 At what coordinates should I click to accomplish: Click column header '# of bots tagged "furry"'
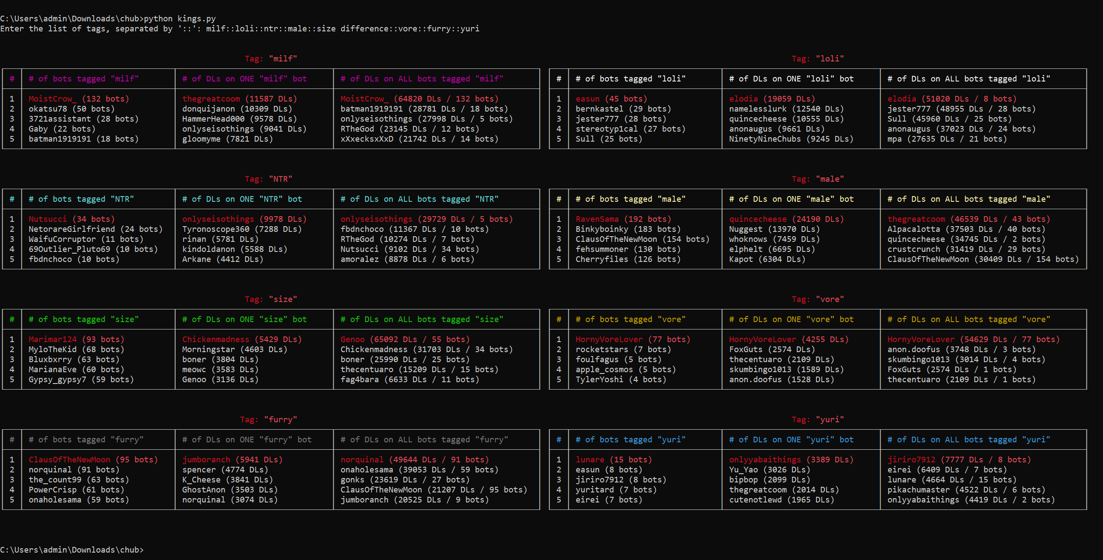(86, 439)
